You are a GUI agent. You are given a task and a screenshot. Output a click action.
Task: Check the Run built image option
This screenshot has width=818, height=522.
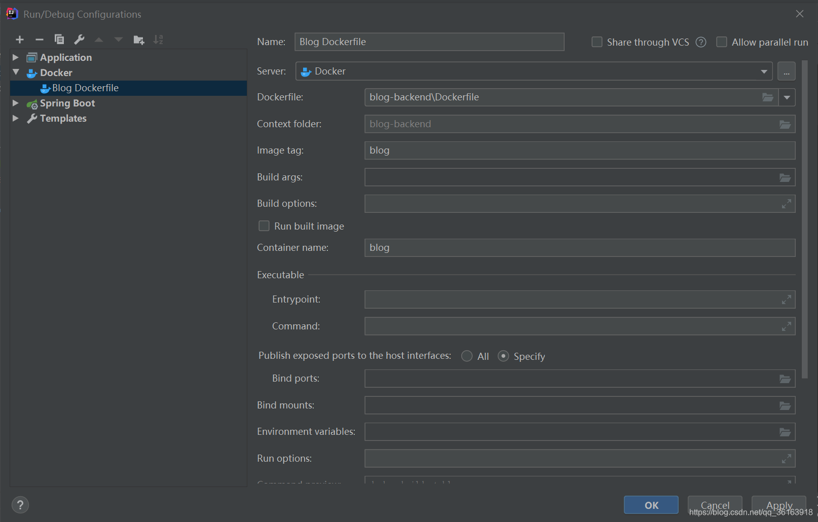[x=264, y=226]
